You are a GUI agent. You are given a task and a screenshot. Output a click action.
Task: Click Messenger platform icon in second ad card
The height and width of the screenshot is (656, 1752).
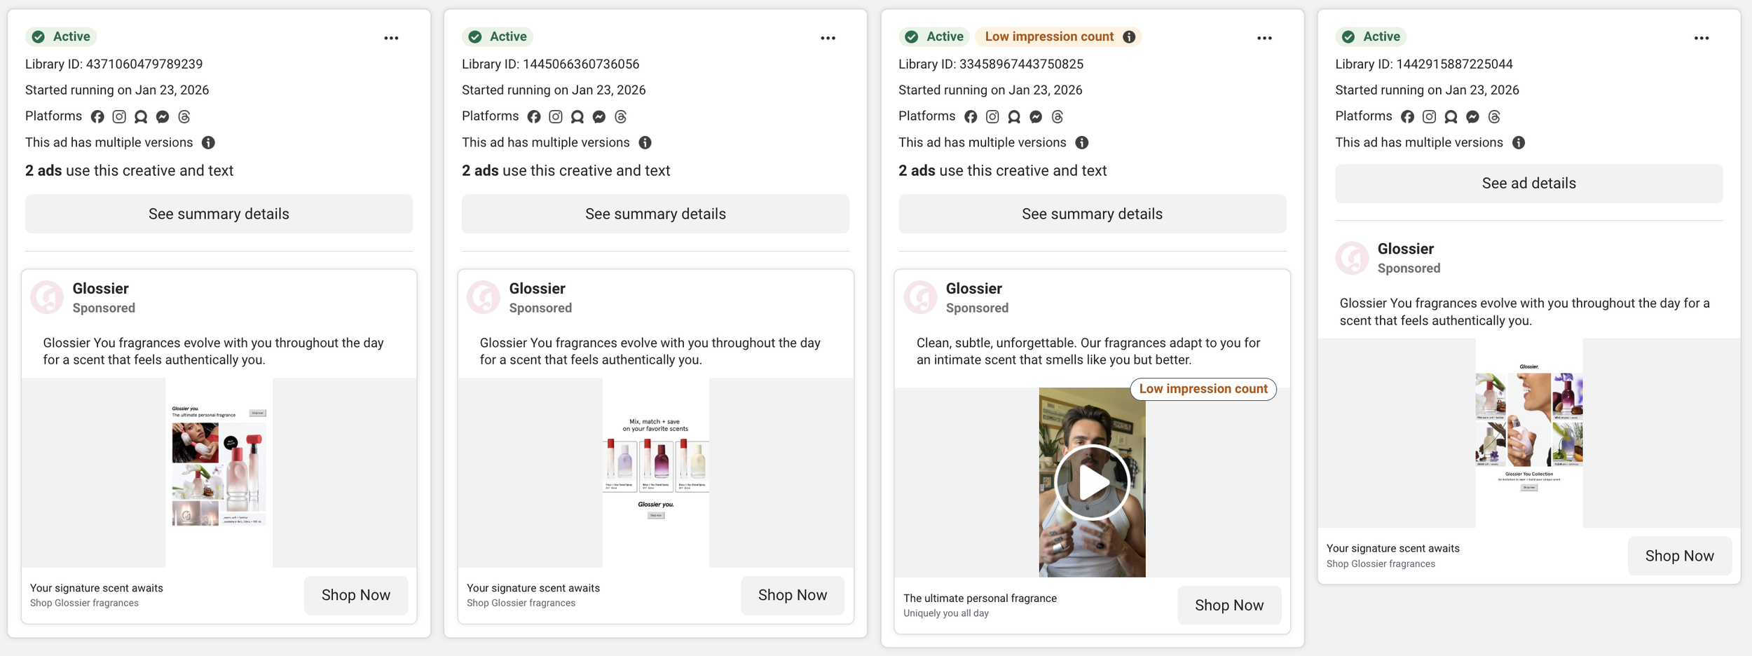(x=599, y=116)
